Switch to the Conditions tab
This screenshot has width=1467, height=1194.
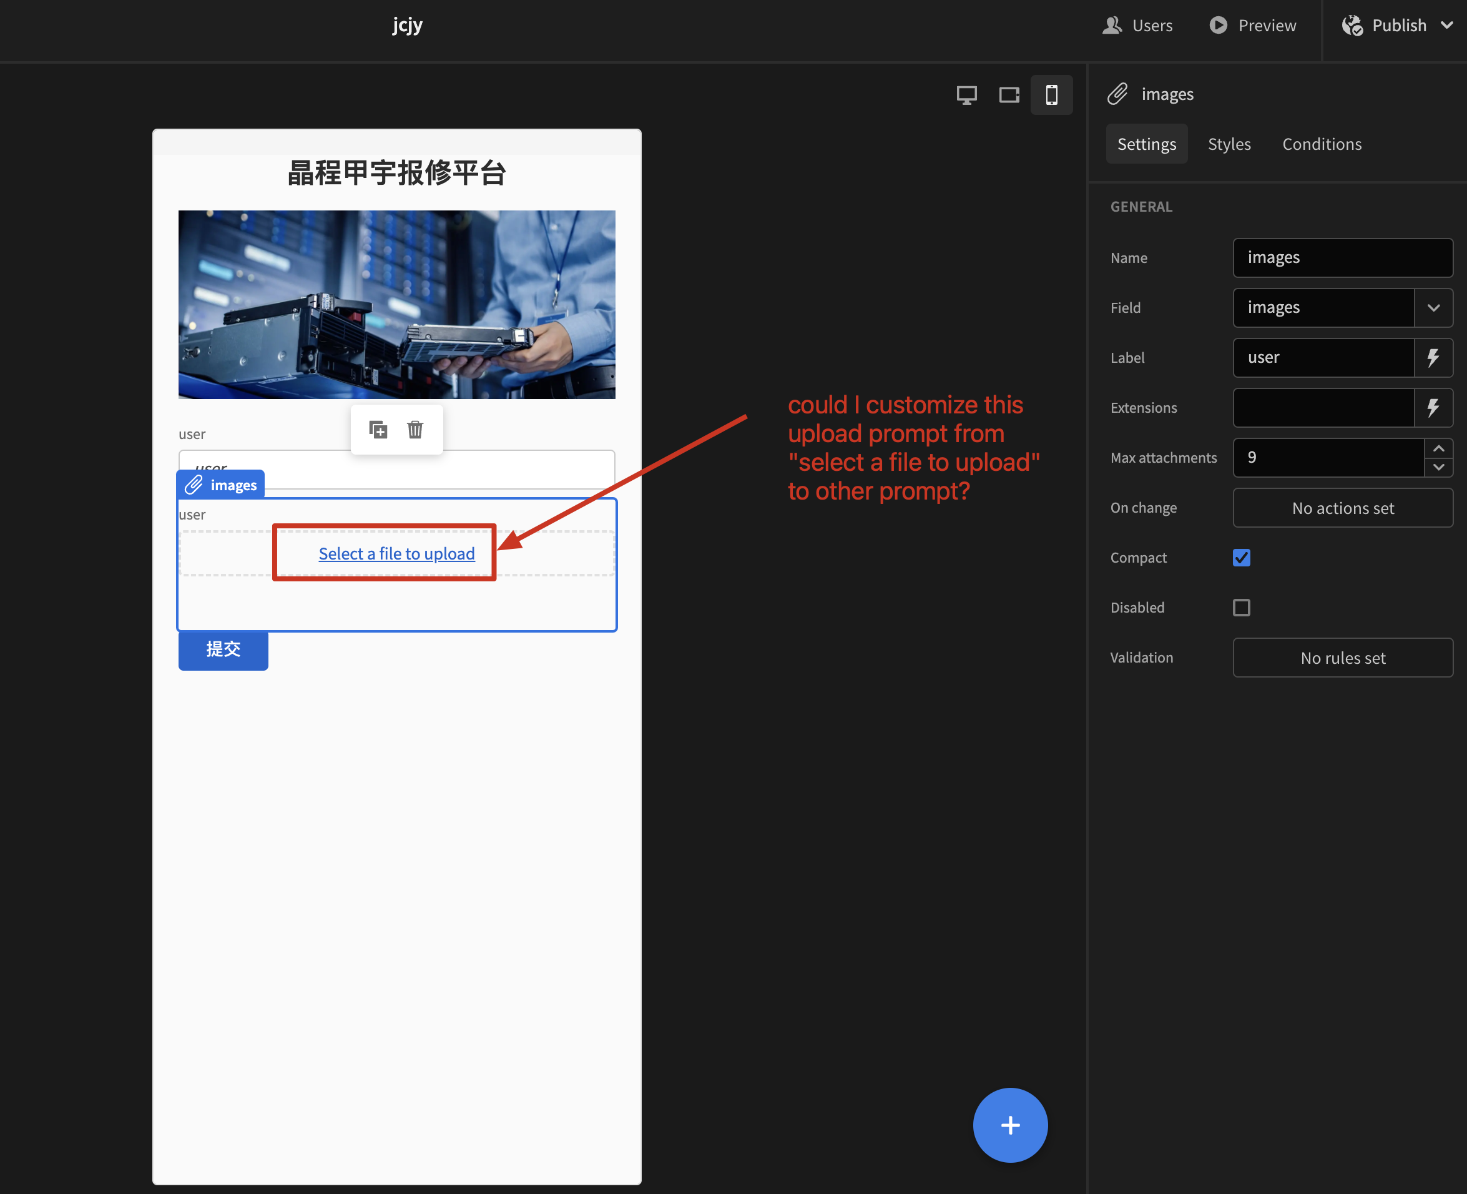pos(1322,143)
